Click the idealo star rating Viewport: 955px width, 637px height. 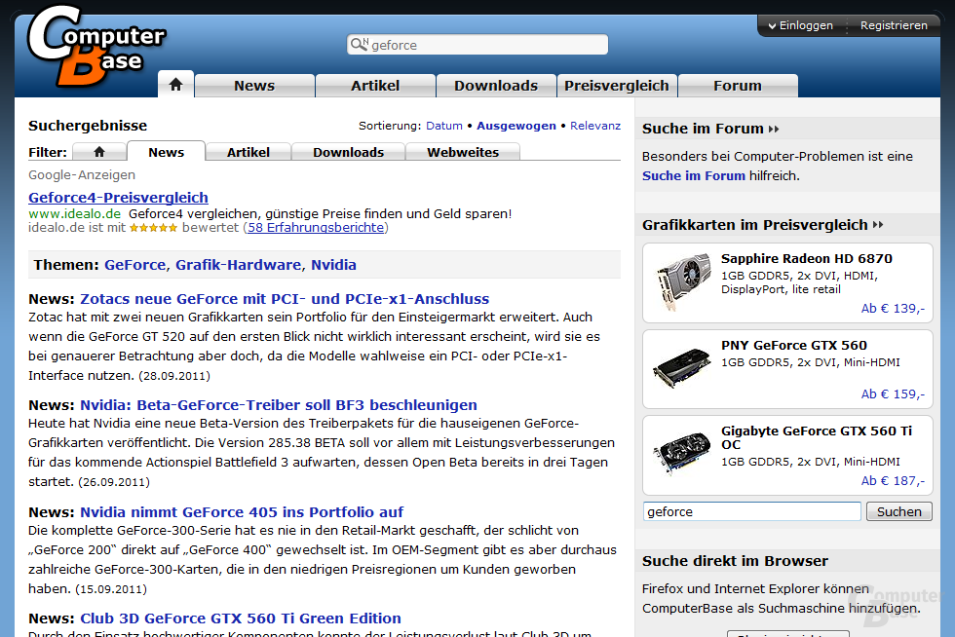154,228
